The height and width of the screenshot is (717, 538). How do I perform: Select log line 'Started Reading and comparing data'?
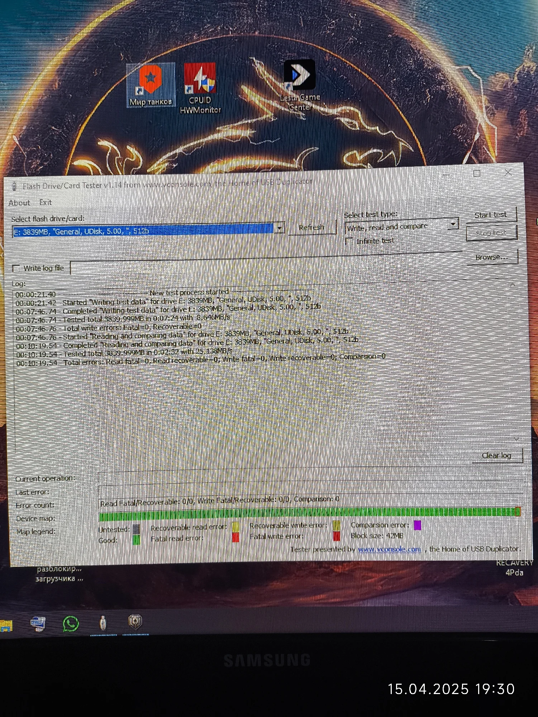[x=182, y=334]
